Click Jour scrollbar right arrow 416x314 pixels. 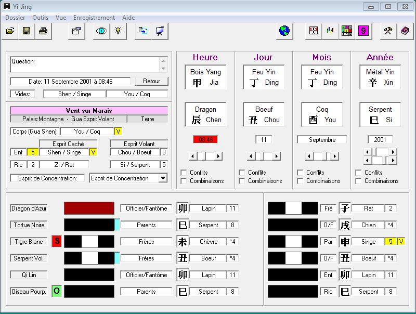pos(277,156)
